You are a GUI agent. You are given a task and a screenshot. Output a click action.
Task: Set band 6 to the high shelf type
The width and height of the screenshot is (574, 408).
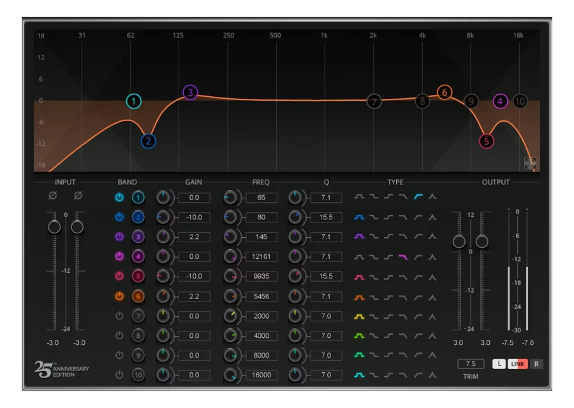[x=388, y=298]
